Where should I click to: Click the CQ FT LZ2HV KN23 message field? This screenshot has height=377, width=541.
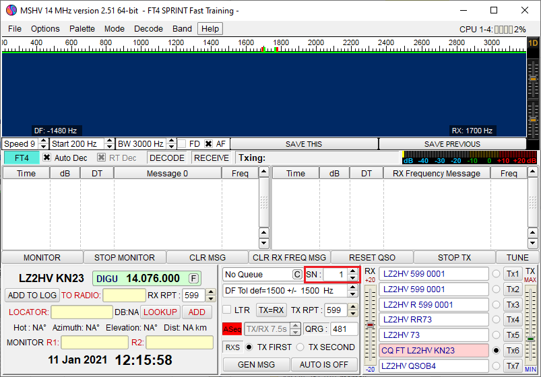click(434, 351)
